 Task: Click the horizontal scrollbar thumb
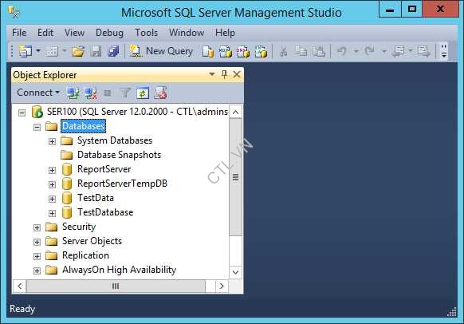[x=116, y=286]
